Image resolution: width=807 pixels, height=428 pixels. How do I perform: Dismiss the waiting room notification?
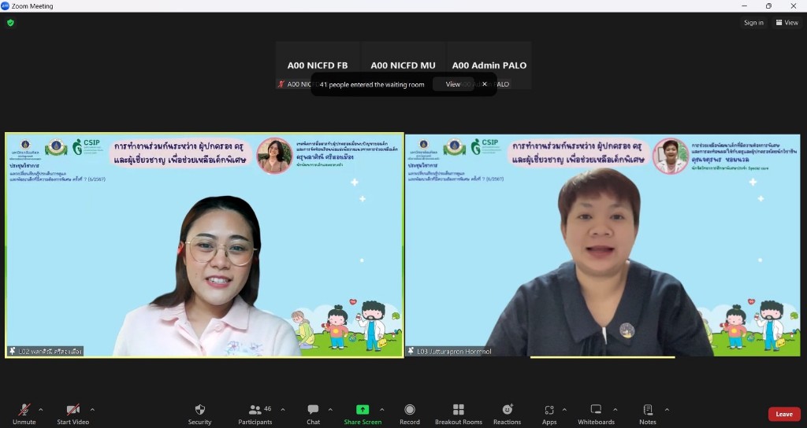pyautogui.click(x=485, y=84)
